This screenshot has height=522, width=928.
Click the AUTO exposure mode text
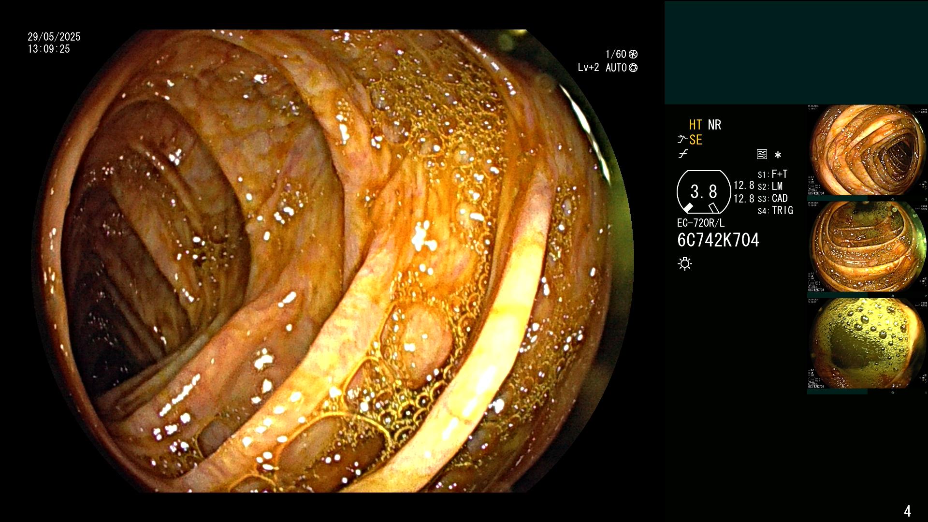point(616,68)
